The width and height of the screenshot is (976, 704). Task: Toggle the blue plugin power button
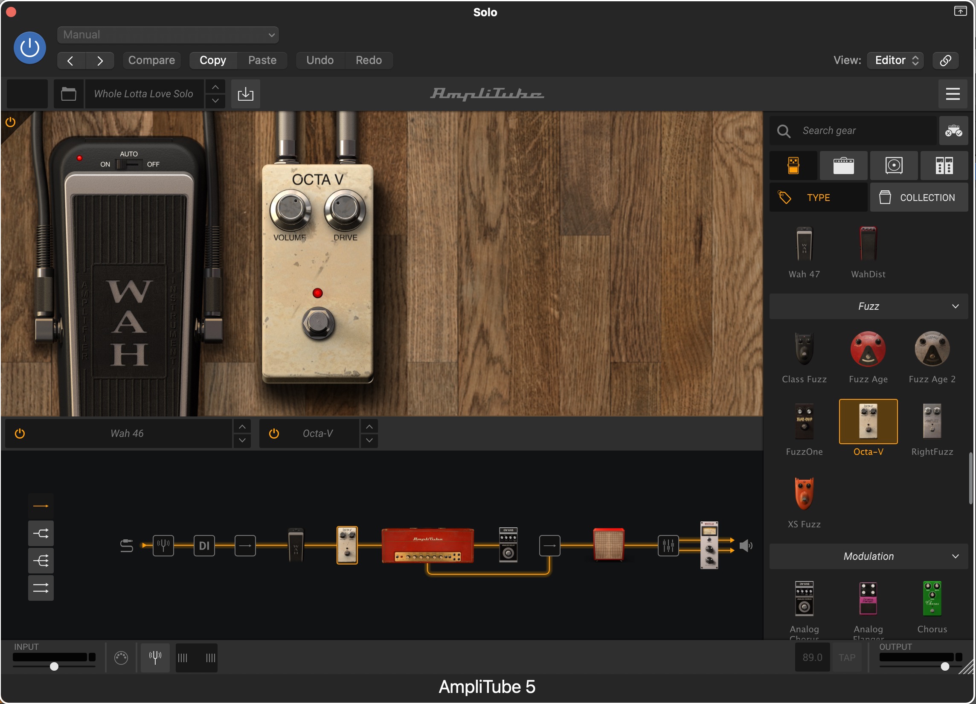point(30,47)
